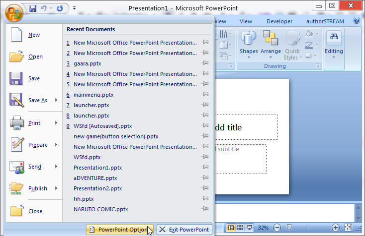The image size is (365, 236).
Task: Click the 32% zoom level button
Action: tap(263, 228)
